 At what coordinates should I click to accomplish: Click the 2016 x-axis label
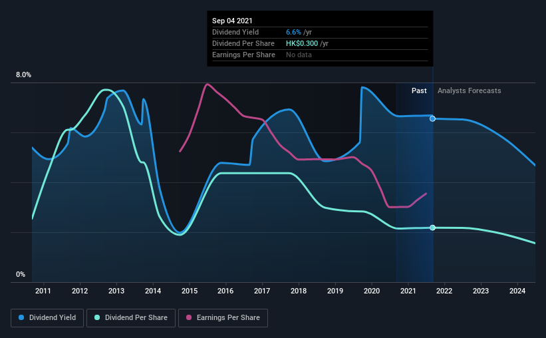pyautogui.click(x=225, y=291)
